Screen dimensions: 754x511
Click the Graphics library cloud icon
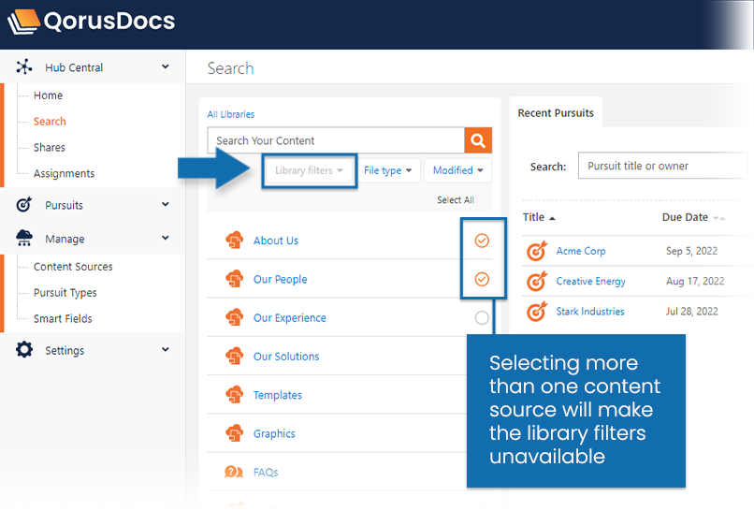click(234, 433)
